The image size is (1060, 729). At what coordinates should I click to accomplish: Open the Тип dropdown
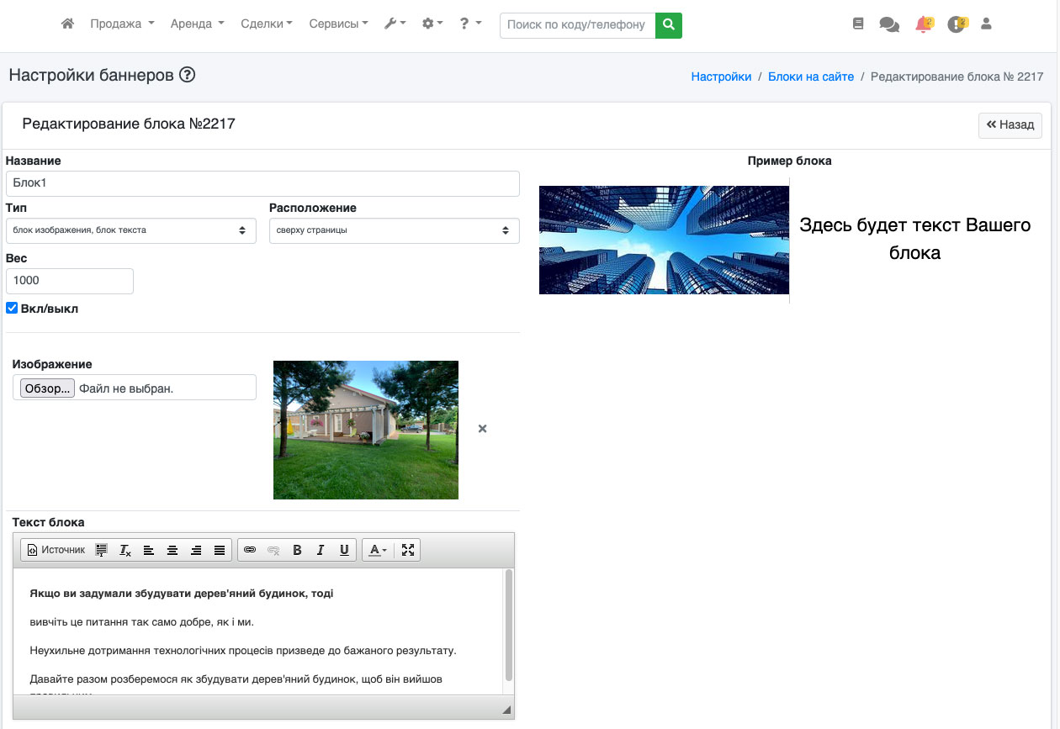click(130, 230)
